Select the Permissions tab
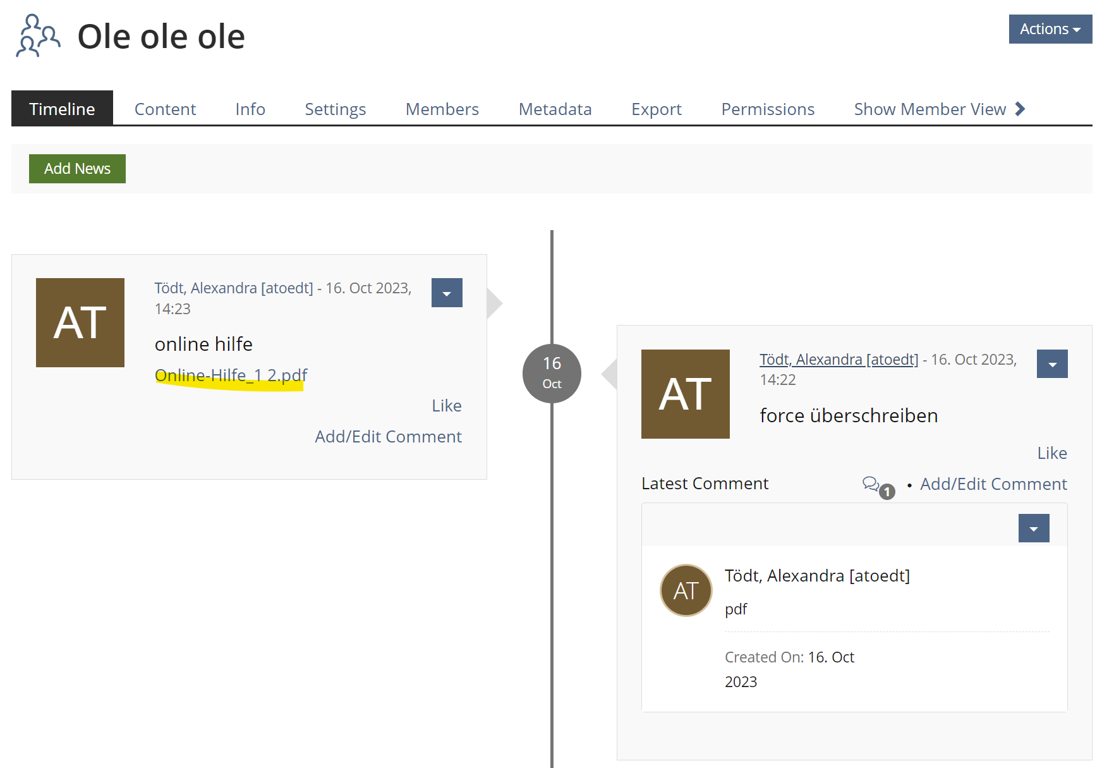1102x768 pixels. [x=767, y=109]
